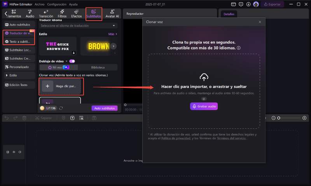Open the Reproductor panel tab
Screen dimensions: 311x186
click(x=135, y=14)
